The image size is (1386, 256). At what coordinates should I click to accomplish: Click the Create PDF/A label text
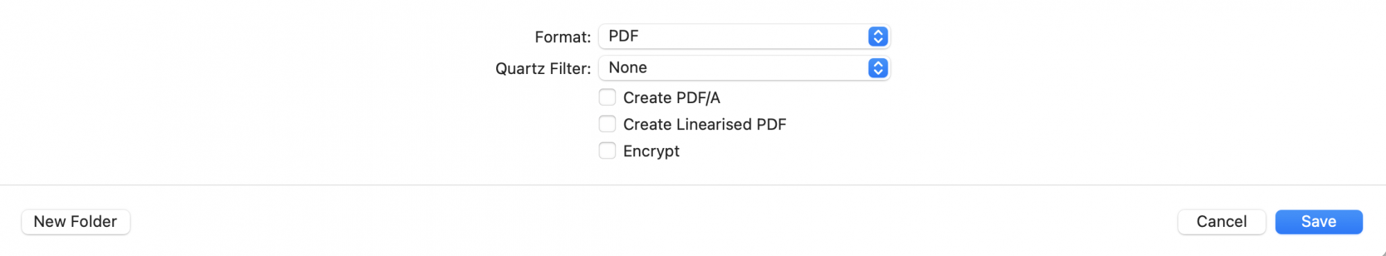pyautogui.click(x=672, y=98)
